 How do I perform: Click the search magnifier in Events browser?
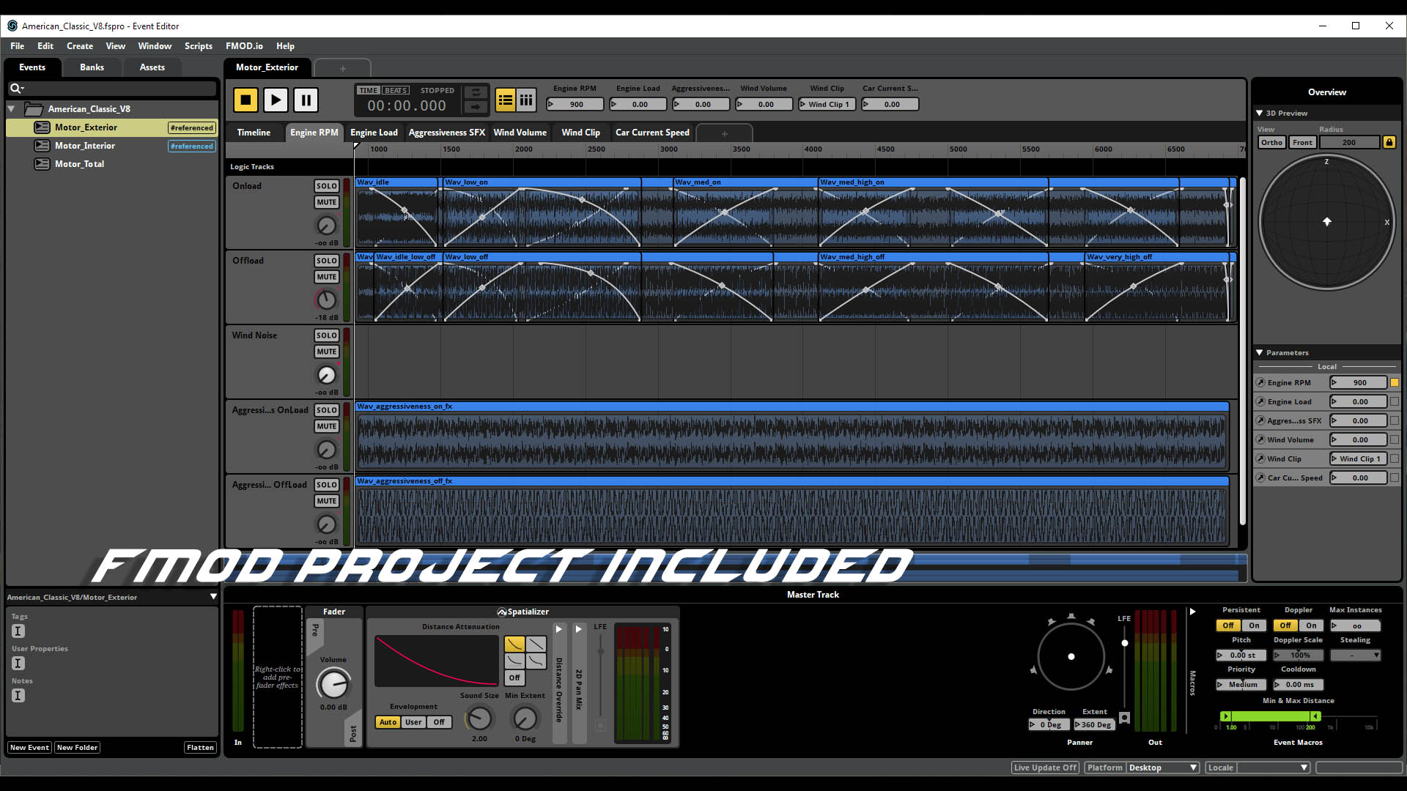(15, 89)
